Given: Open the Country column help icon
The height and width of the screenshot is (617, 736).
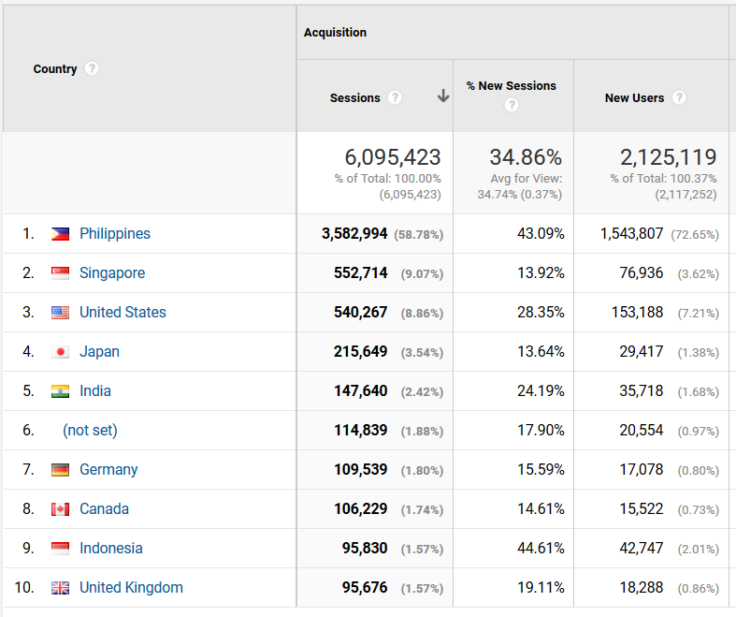Looking at the screenshot, I should tap(92, 68).
